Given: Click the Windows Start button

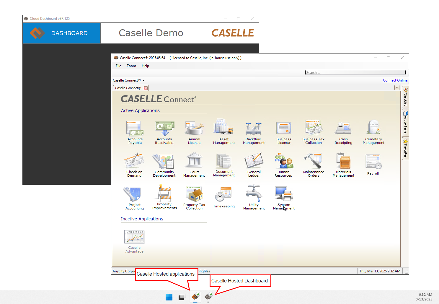Looking at the screenshot, I should pyautogui.click(x=169, y=297).
